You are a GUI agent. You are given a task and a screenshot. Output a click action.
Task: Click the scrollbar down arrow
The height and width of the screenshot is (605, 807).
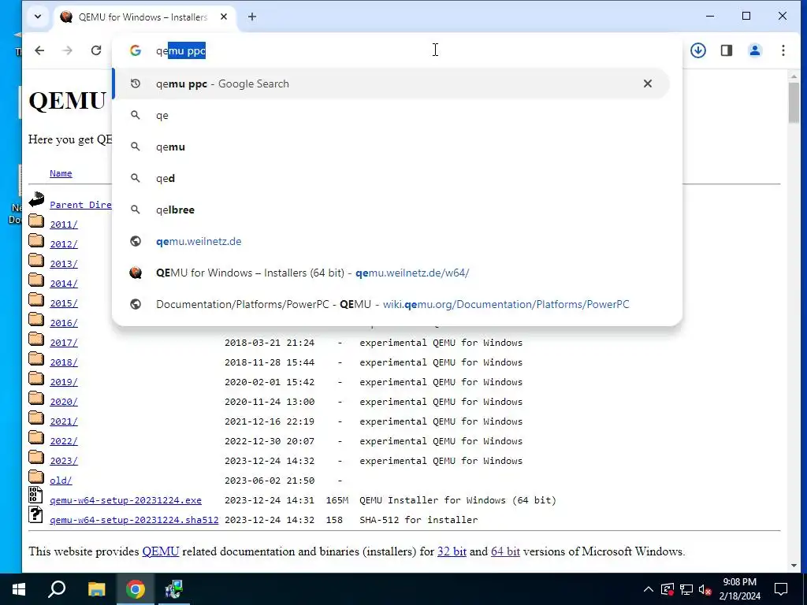click(x=794, y=566)
